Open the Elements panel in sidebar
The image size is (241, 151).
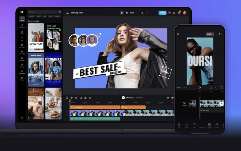[x=22, y=46]
